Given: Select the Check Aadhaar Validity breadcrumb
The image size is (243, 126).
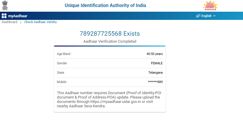Looking at the screenshot, I should tap(40, 22).
